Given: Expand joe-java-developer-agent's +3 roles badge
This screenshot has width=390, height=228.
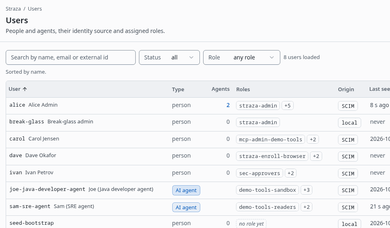Looking at the screenshot, I should pyautogui.click(x=306, y=190).
